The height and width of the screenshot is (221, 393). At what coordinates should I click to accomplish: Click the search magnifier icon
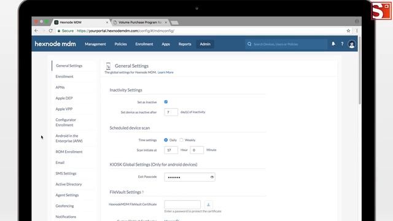[x=249, y=44]
